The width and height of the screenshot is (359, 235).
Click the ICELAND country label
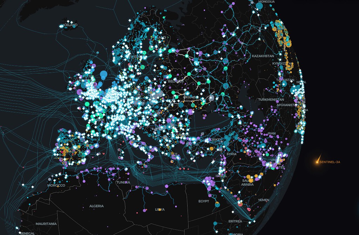click(70, 25)
